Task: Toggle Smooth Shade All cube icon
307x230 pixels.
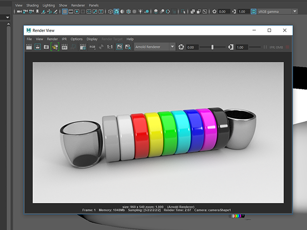Action: point(116,11)
